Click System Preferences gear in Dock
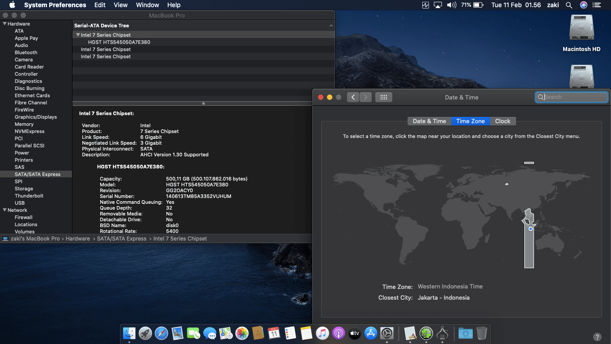The image size is (611, 344). [387, 333]
